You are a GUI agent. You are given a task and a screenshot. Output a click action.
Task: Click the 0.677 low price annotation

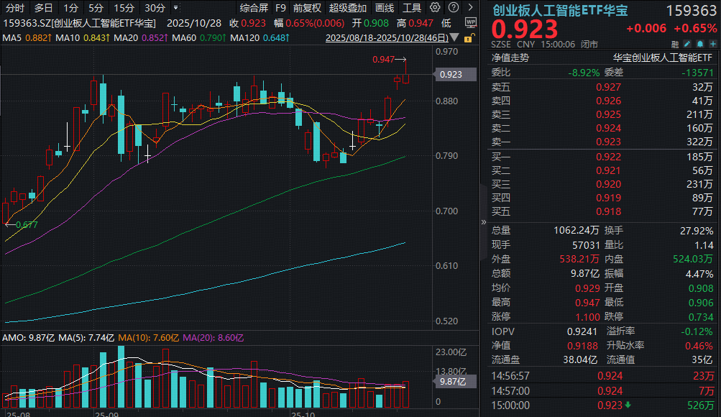click(27, 225)
